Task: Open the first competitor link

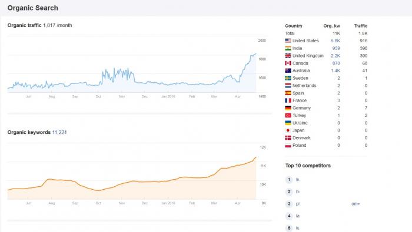Action: 297,180
